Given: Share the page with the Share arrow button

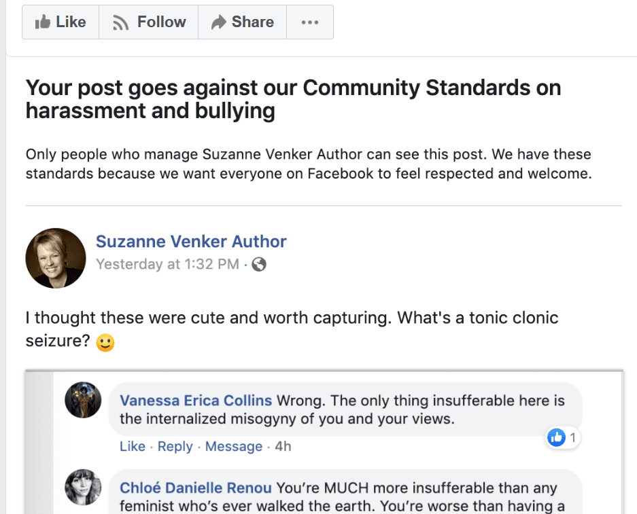Looking at the screenshot, I should point(243,22).
